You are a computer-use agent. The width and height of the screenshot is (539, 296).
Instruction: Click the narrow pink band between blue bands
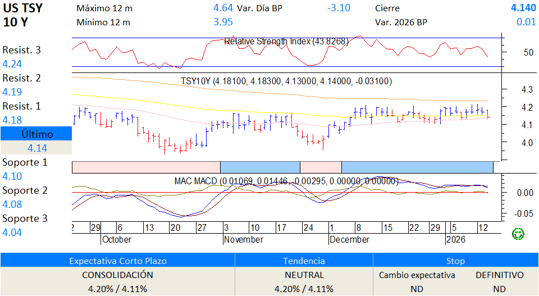pyautogui.click(x=321, y=167)
